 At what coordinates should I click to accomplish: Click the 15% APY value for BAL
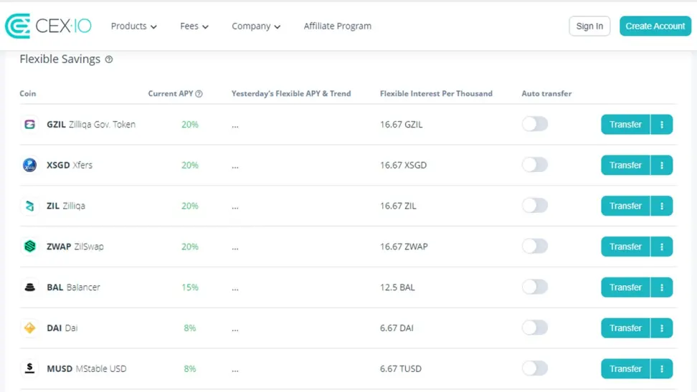(x=190, y=287)
